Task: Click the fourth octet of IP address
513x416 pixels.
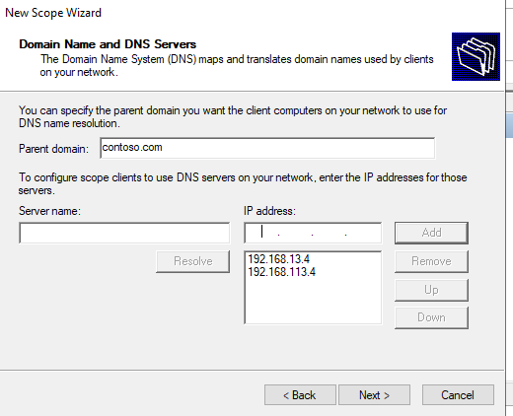Action: pos(363,233)
